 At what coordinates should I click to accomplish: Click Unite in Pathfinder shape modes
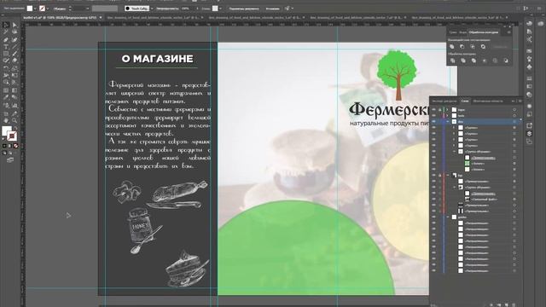point(451,47)
